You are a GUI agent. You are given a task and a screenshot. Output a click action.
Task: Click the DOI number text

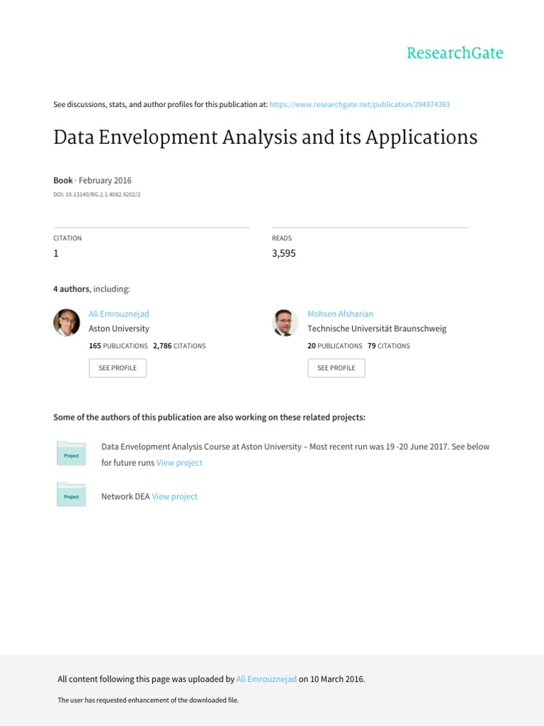pyautogui.click(x=101, y=194)
